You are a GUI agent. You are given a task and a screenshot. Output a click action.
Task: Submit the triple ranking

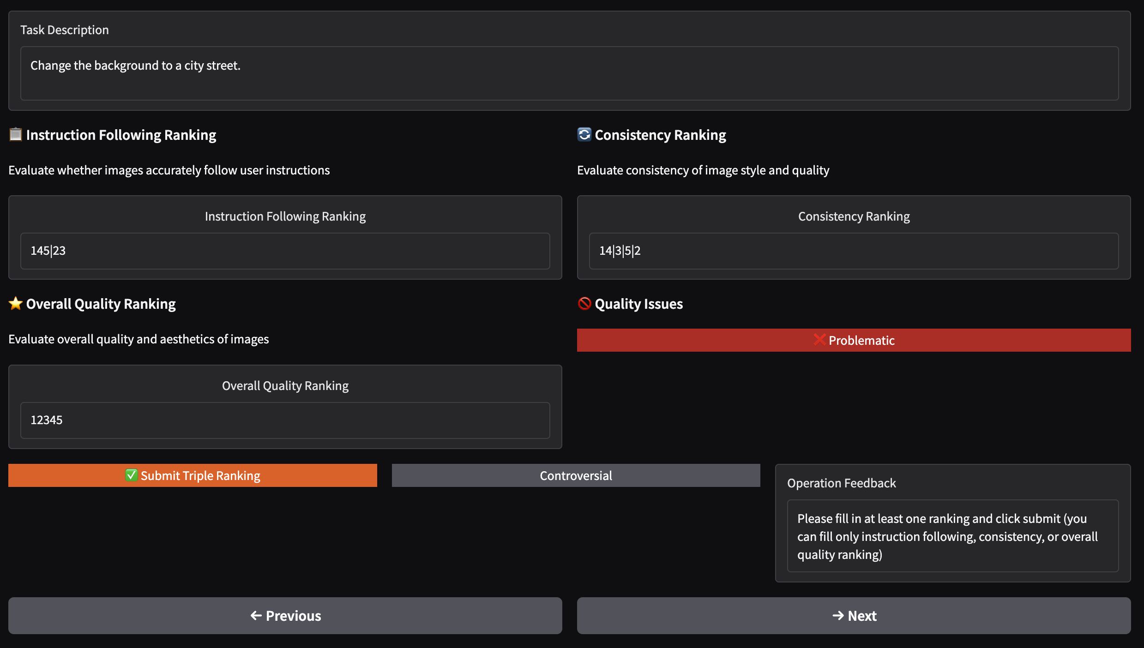(x=193, y=475)
